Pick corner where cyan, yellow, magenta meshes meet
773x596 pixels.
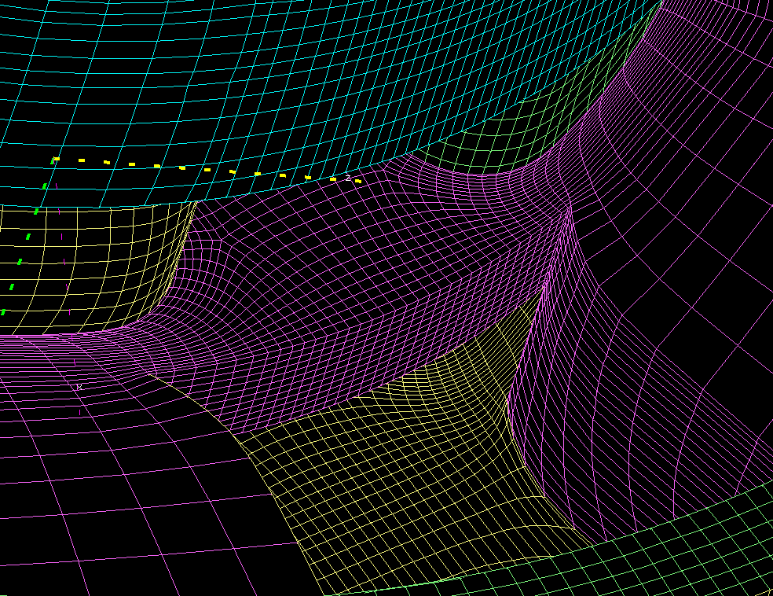coord(194,203)
